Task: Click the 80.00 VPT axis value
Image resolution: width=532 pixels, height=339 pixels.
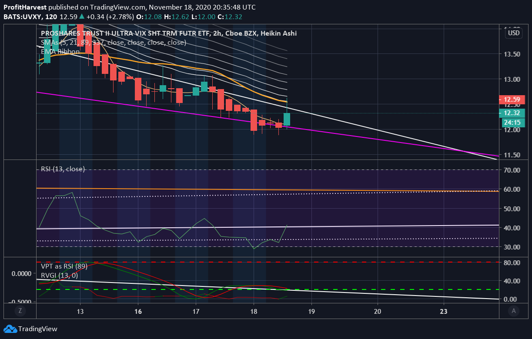Action: (x=512, y=263)
